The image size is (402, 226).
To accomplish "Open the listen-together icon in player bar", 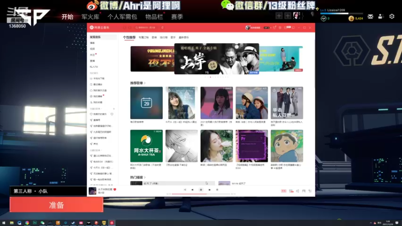I will pyautogui.click(x=304, y=191).
